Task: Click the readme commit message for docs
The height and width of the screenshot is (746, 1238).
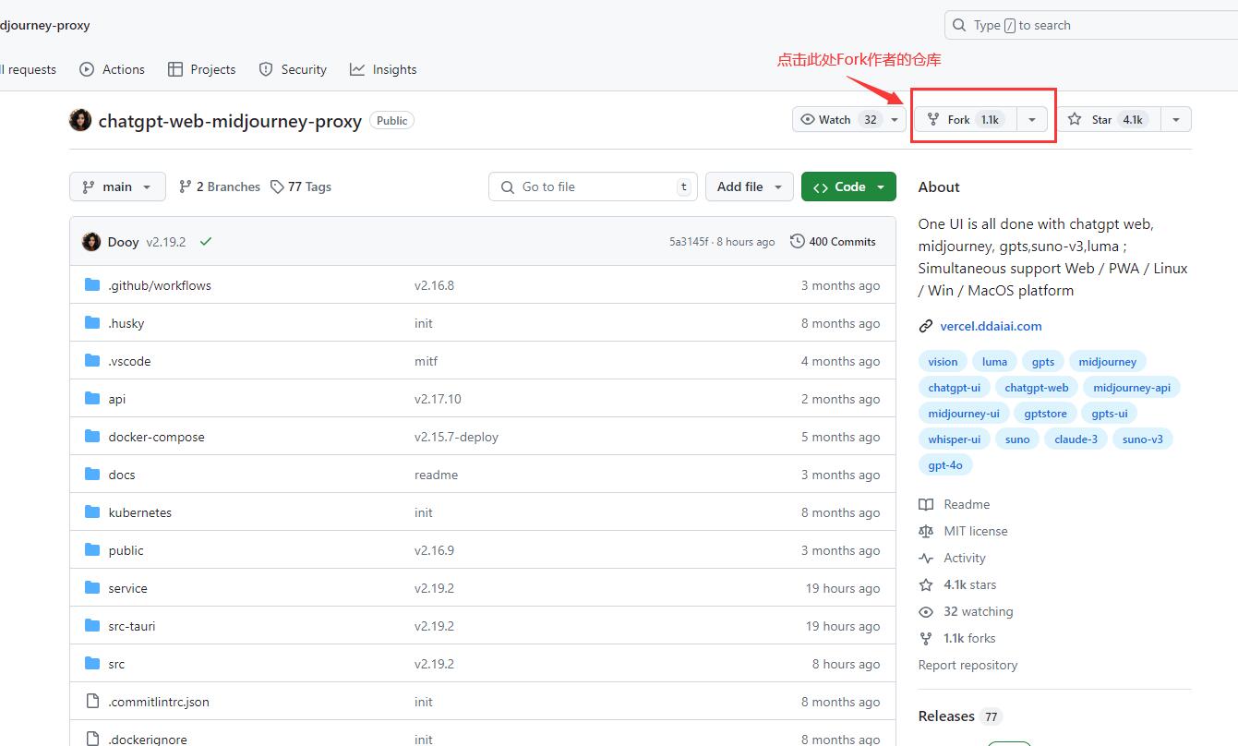Action: pos(436,475)
